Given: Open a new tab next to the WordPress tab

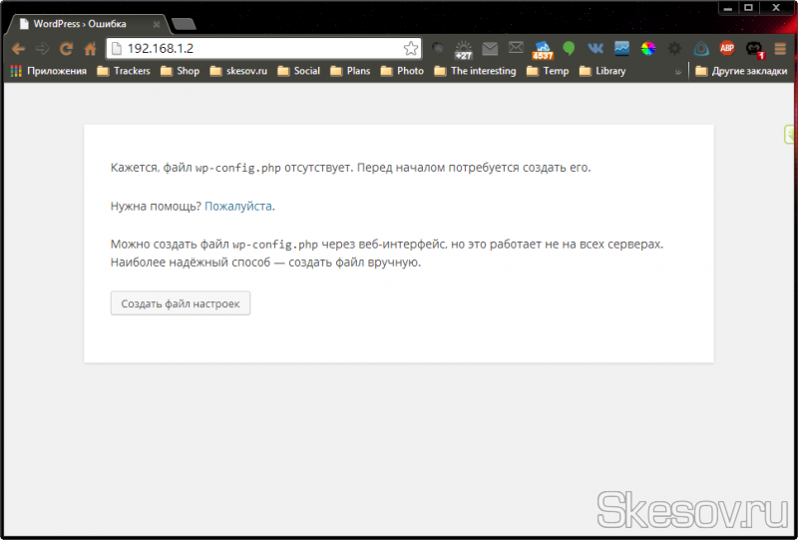Looking at the screenshot, I should 184,23.
